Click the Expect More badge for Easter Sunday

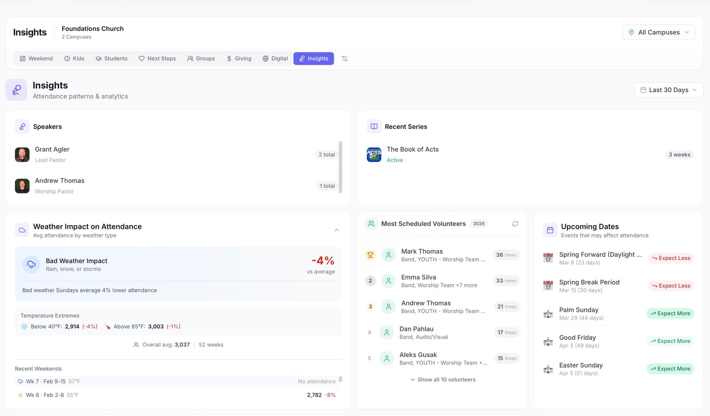click(670, 368)
